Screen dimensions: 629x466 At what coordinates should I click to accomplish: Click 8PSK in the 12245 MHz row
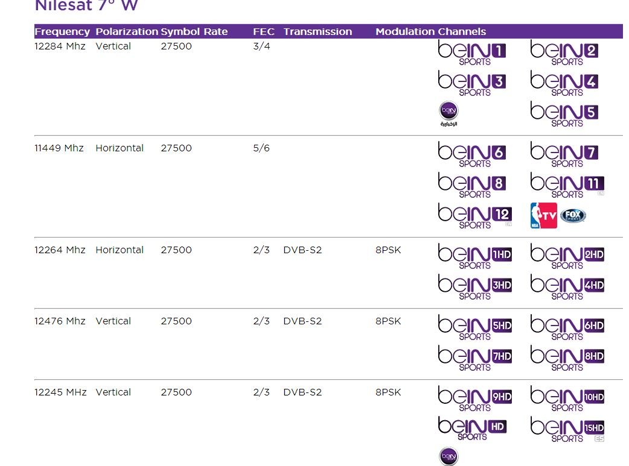(x=388, y=392)
